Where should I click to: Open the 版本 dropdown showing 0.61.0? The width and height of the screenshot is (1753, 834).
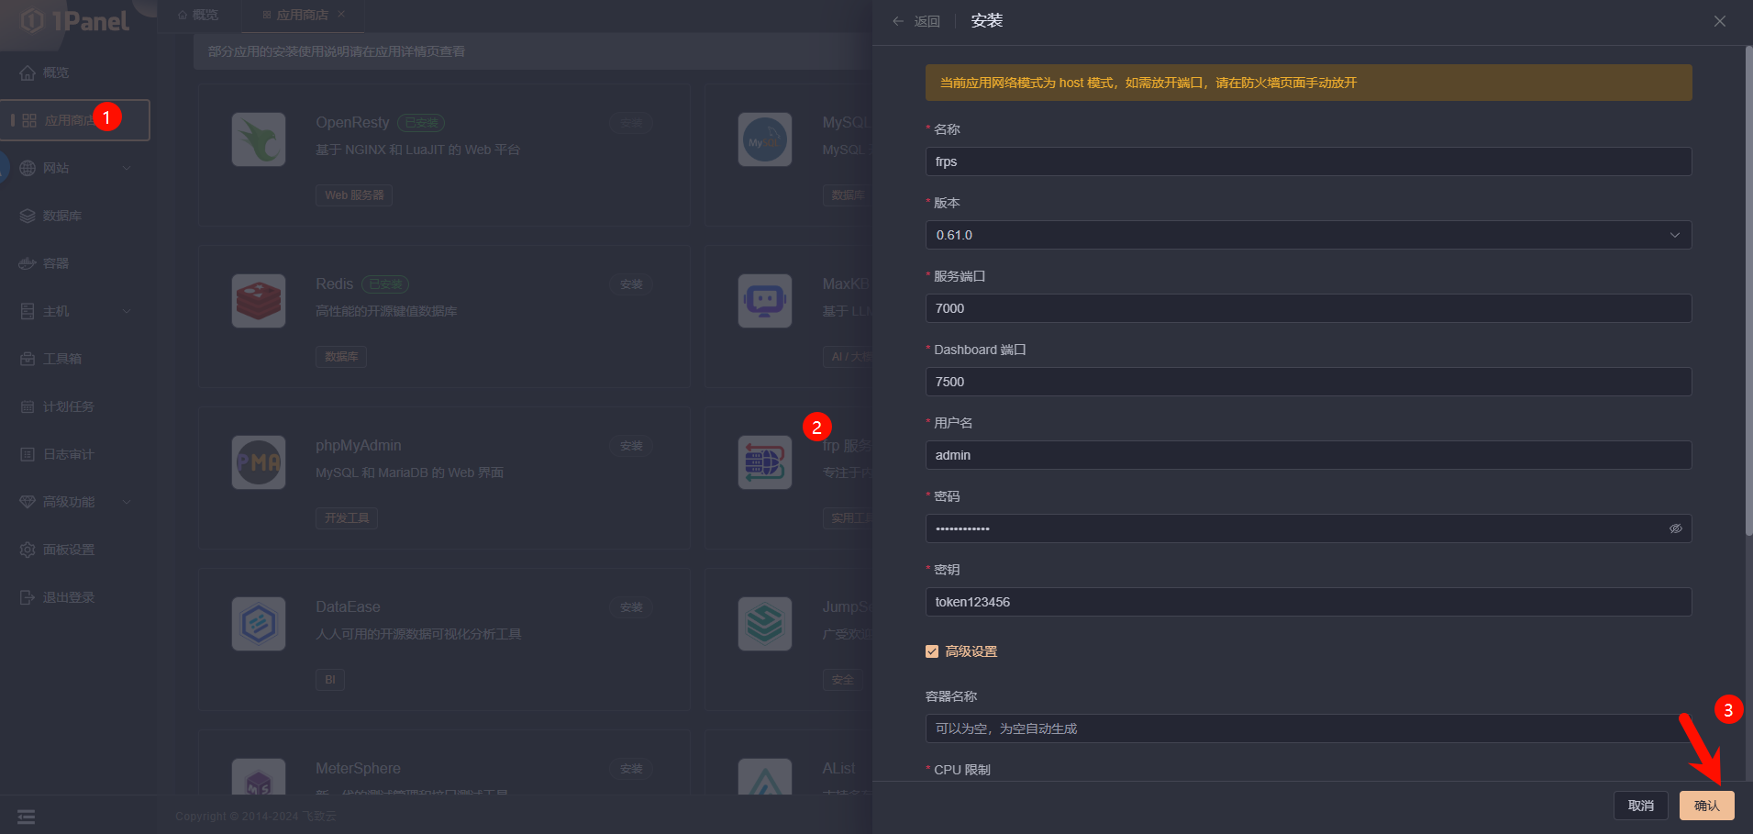coord(1308,235)
